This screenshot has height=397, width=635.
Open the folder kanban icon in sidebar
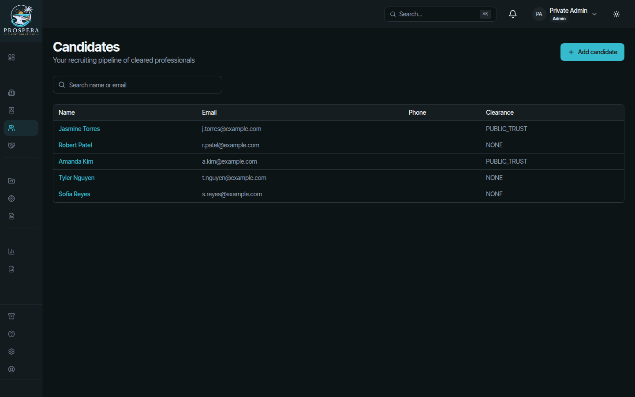(x=11, y=181)
